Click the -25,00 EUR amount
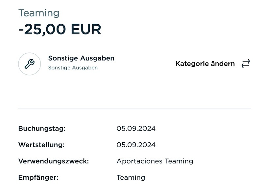Image resolution: width=263 pixels, height=185 pixels. click(60, 30)
